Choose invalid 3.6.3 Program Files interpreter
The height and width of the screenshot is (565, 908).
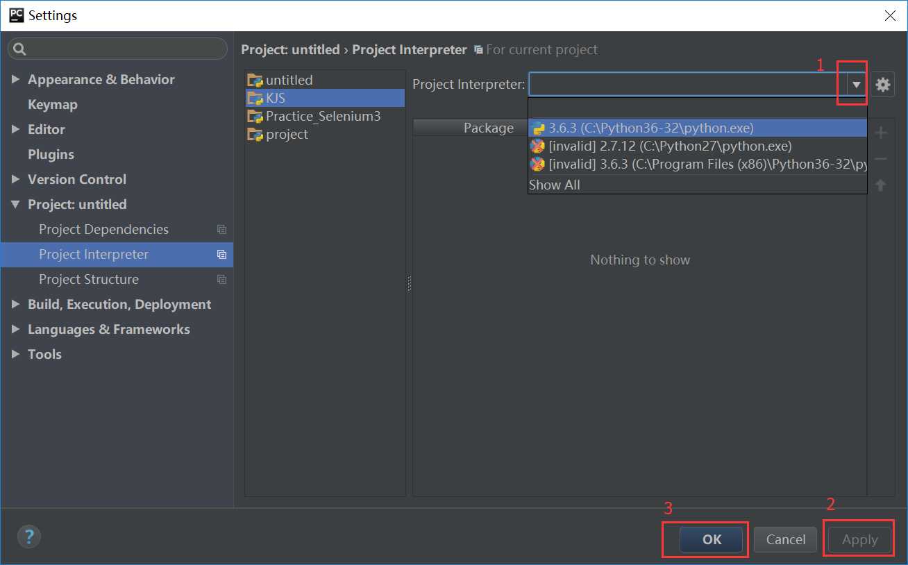pyautogui.click(x=698, y=165)
